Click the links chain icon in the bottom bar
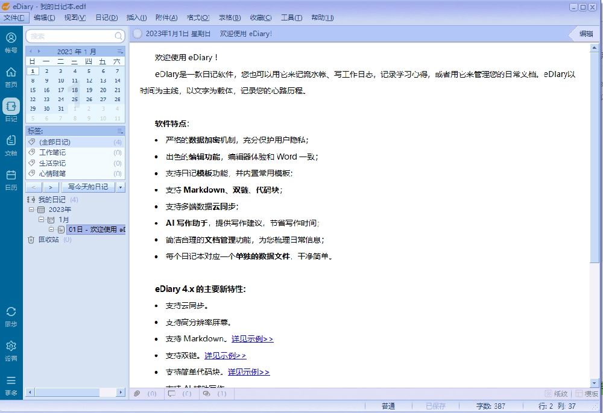The width and height of the screenshot is (603, 413). (206, 393)
